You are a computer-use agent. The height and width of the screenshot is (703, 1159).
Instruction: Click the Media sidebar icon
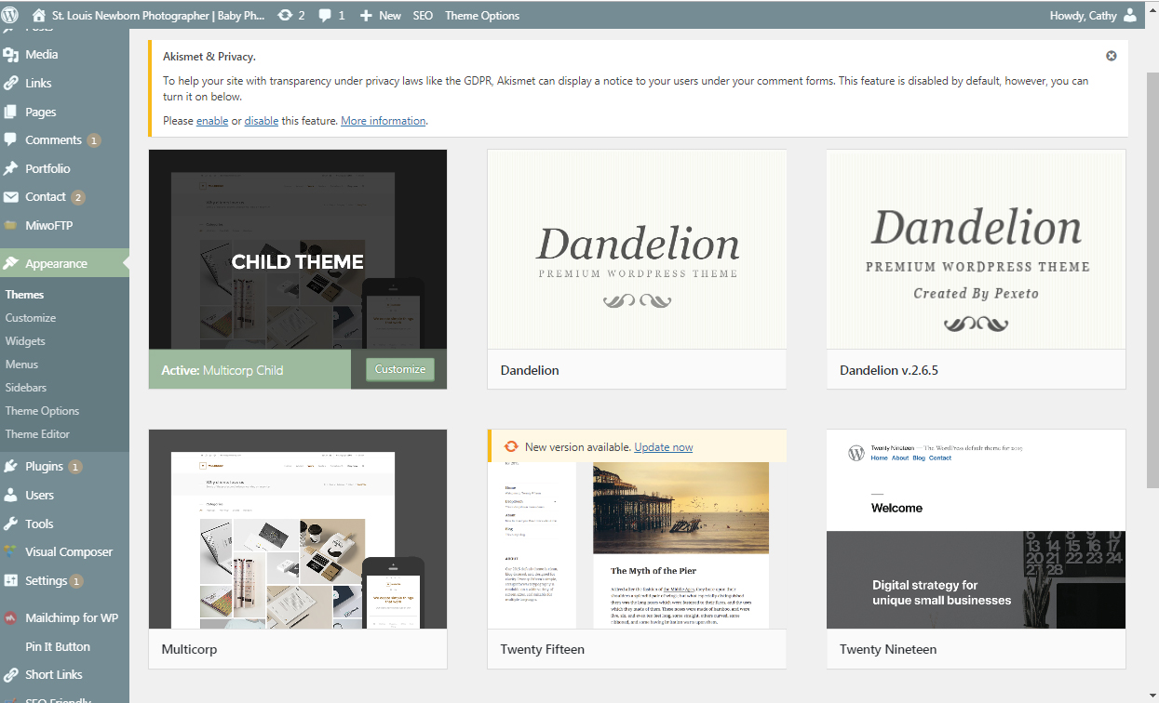tap(11, 54)
